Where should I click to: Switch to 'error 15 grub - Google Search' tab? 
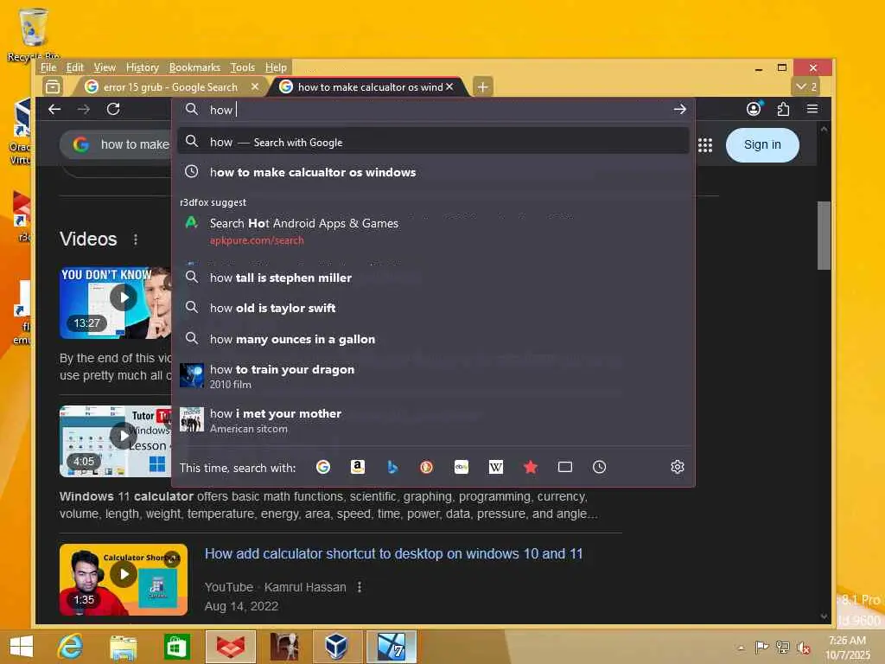tap(170, 87)
